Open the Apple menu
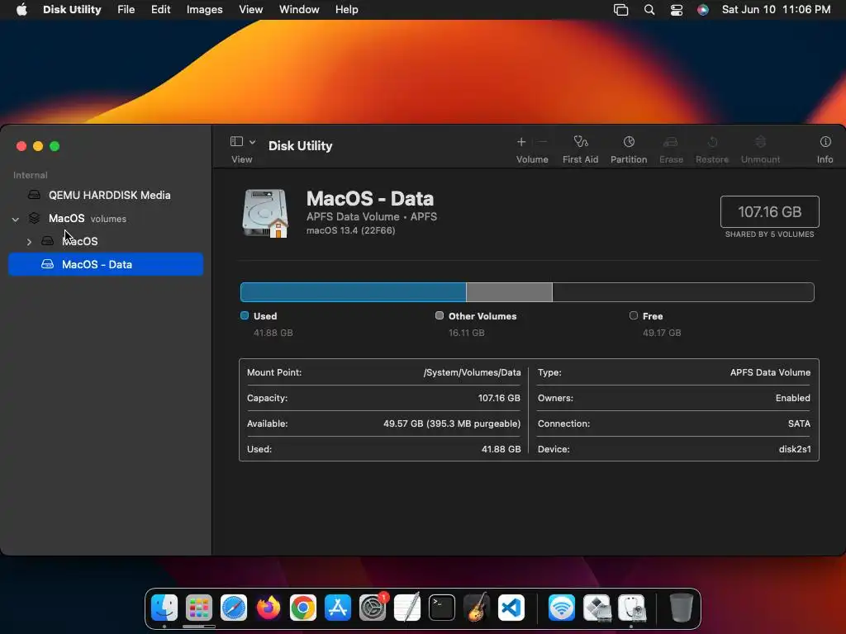The width and height of the screenshot is (846, 634). [21, 10]
